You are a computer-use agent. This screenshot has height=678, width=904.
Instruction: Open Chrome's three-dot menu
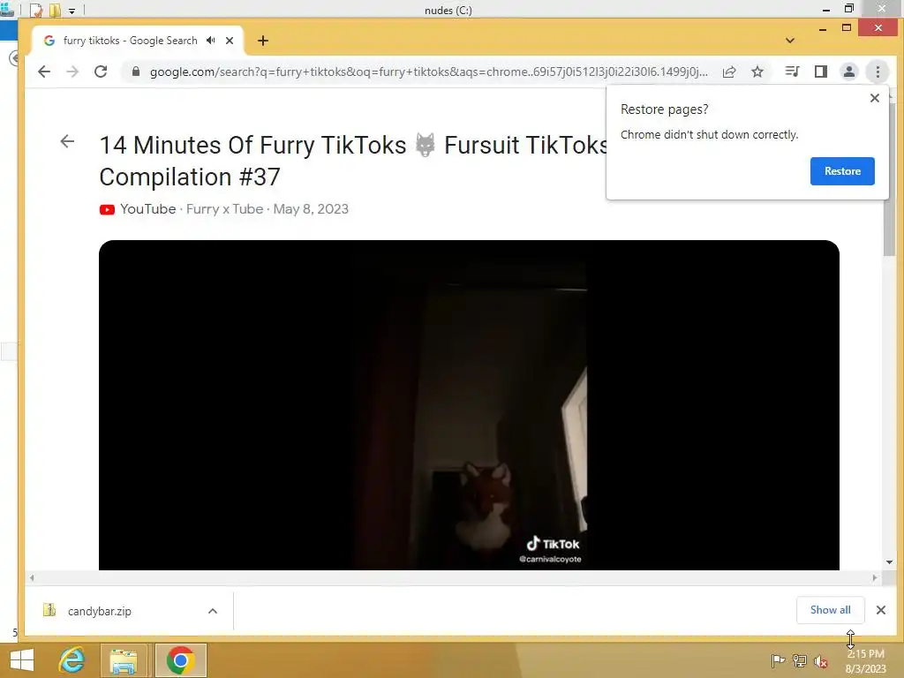(878, 72)
